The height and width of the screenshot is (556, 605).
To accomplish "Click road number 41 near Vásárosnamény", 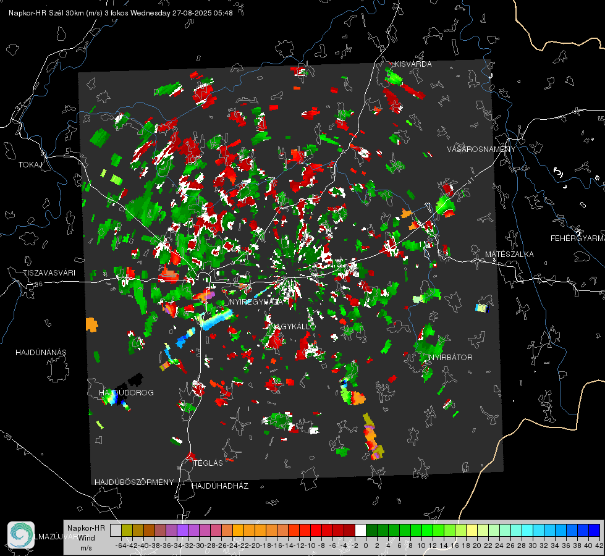I will tap(470, 180).
